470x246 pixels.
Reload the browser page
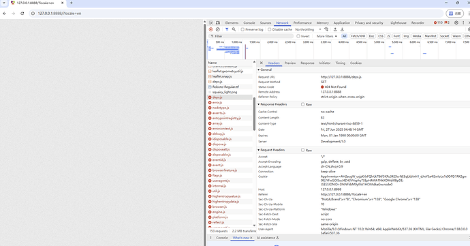pyautogui.click(x=22, y=14)
